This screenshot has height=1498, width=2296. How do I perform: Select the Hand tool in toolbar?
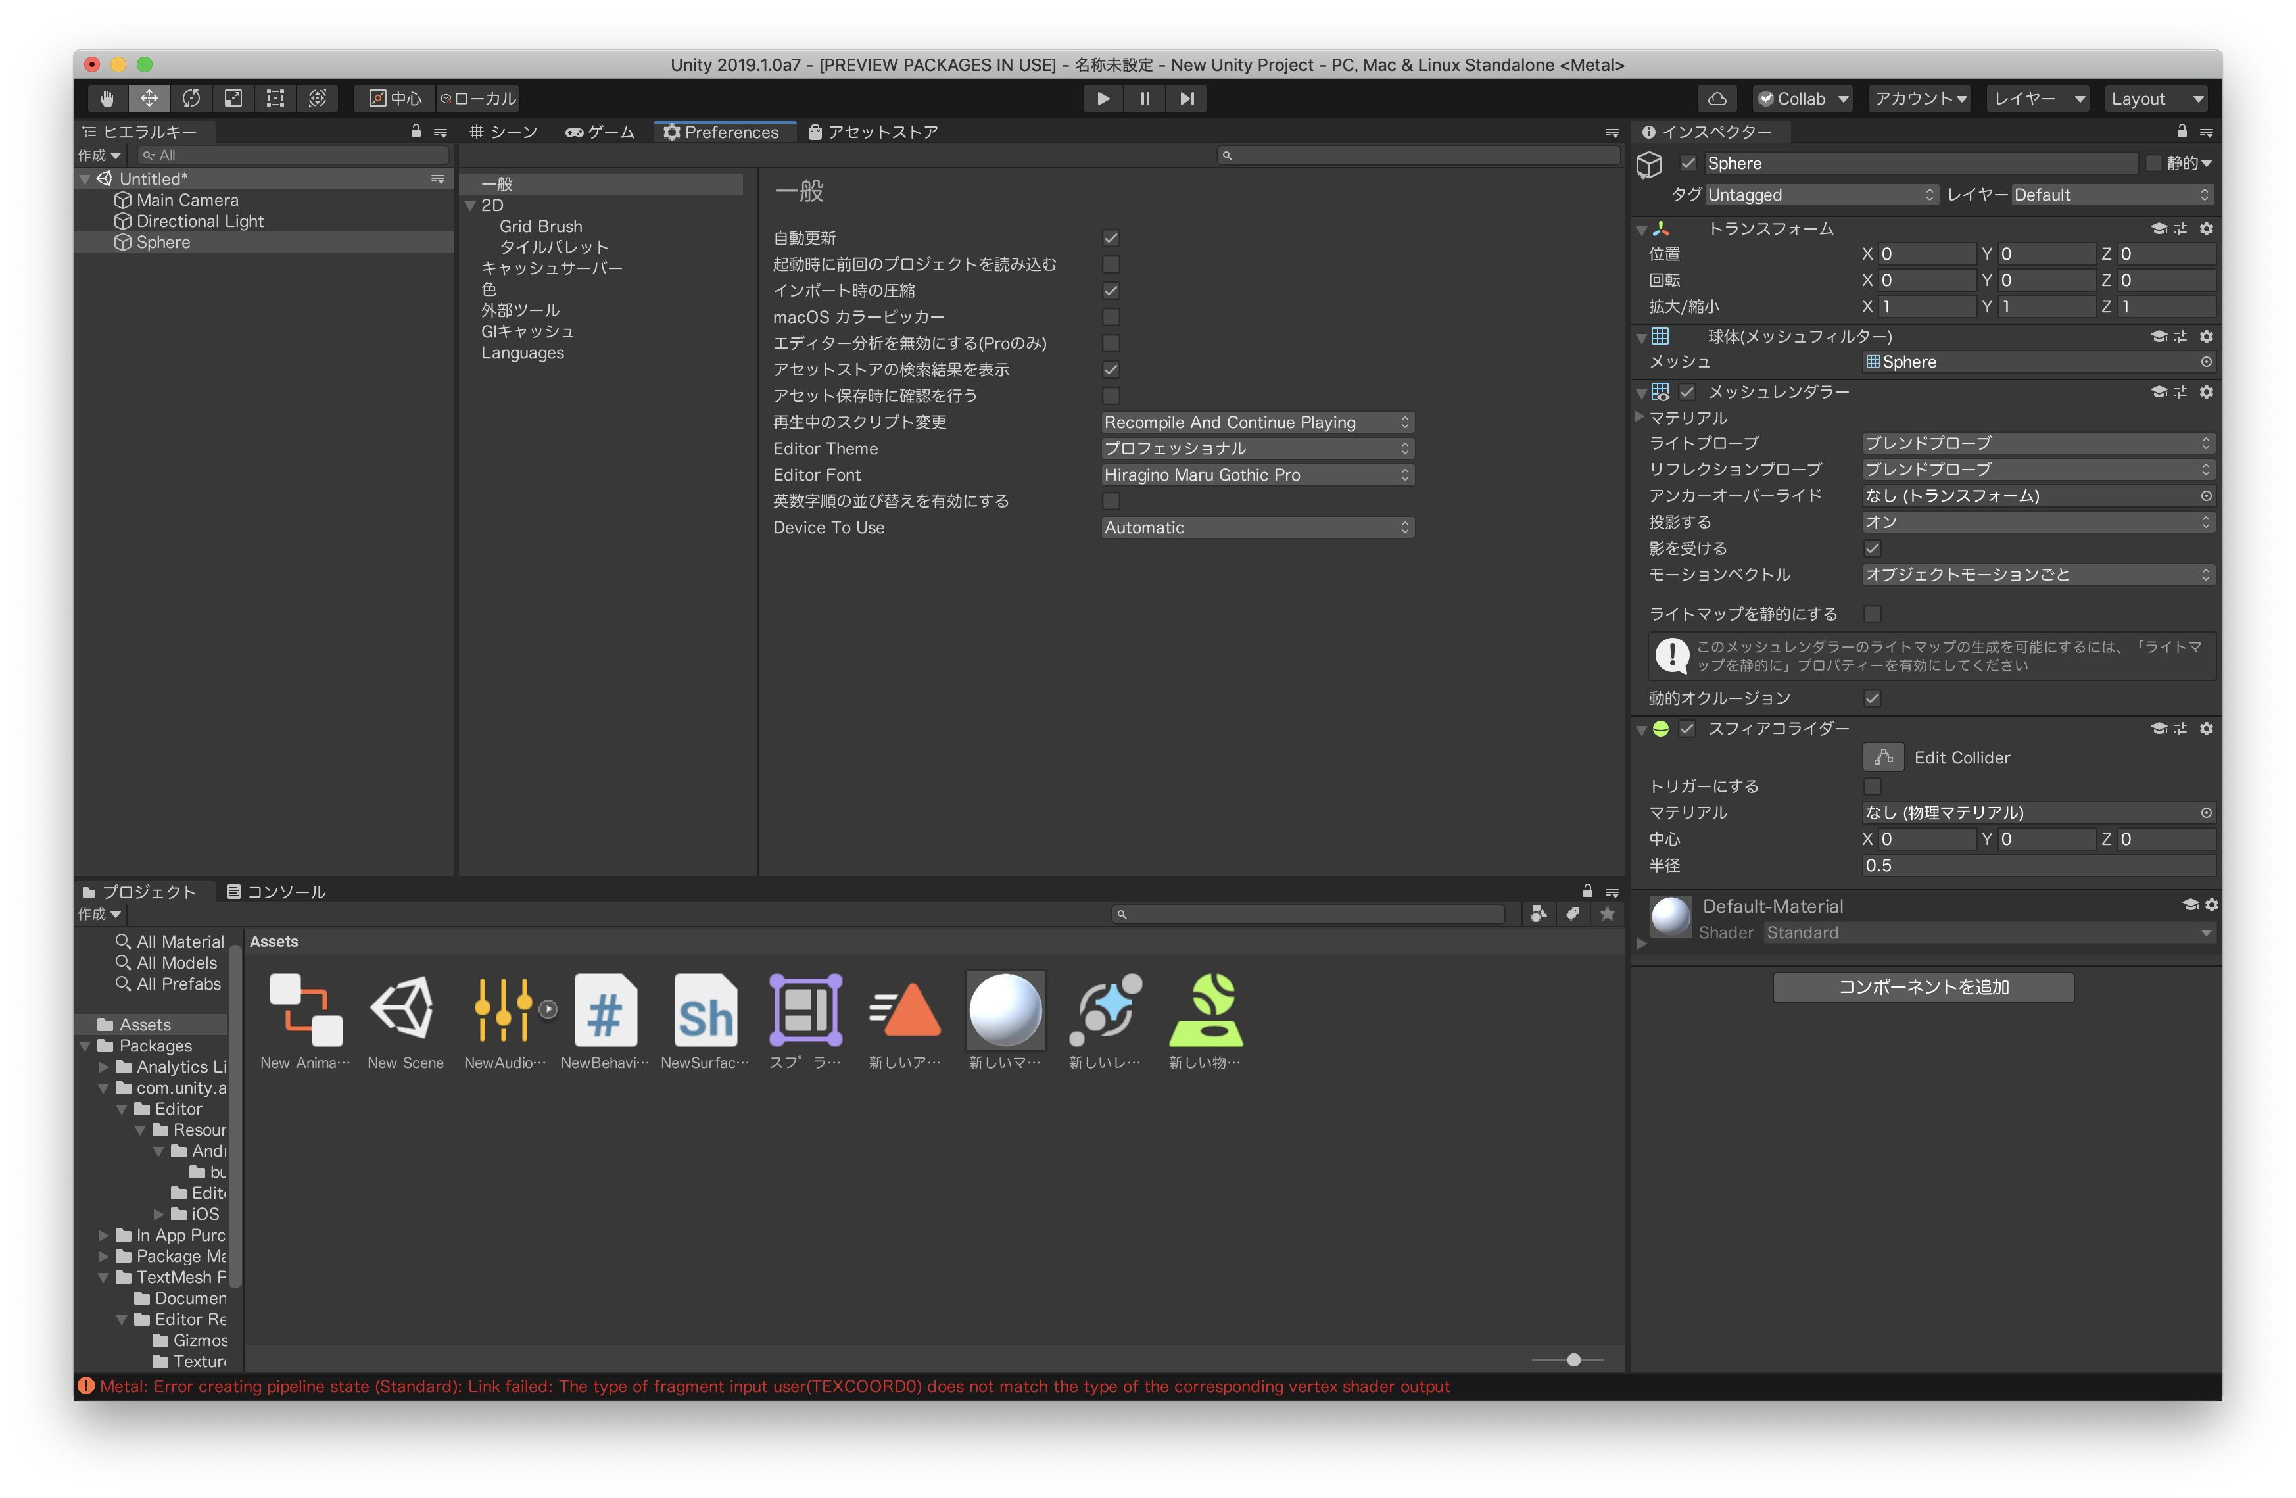(x=107, y=99)
